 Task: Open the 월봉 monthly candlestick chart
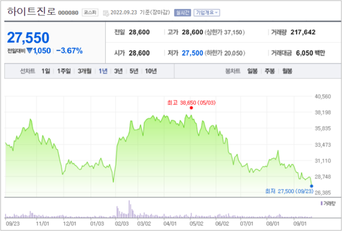coord(288,71)
